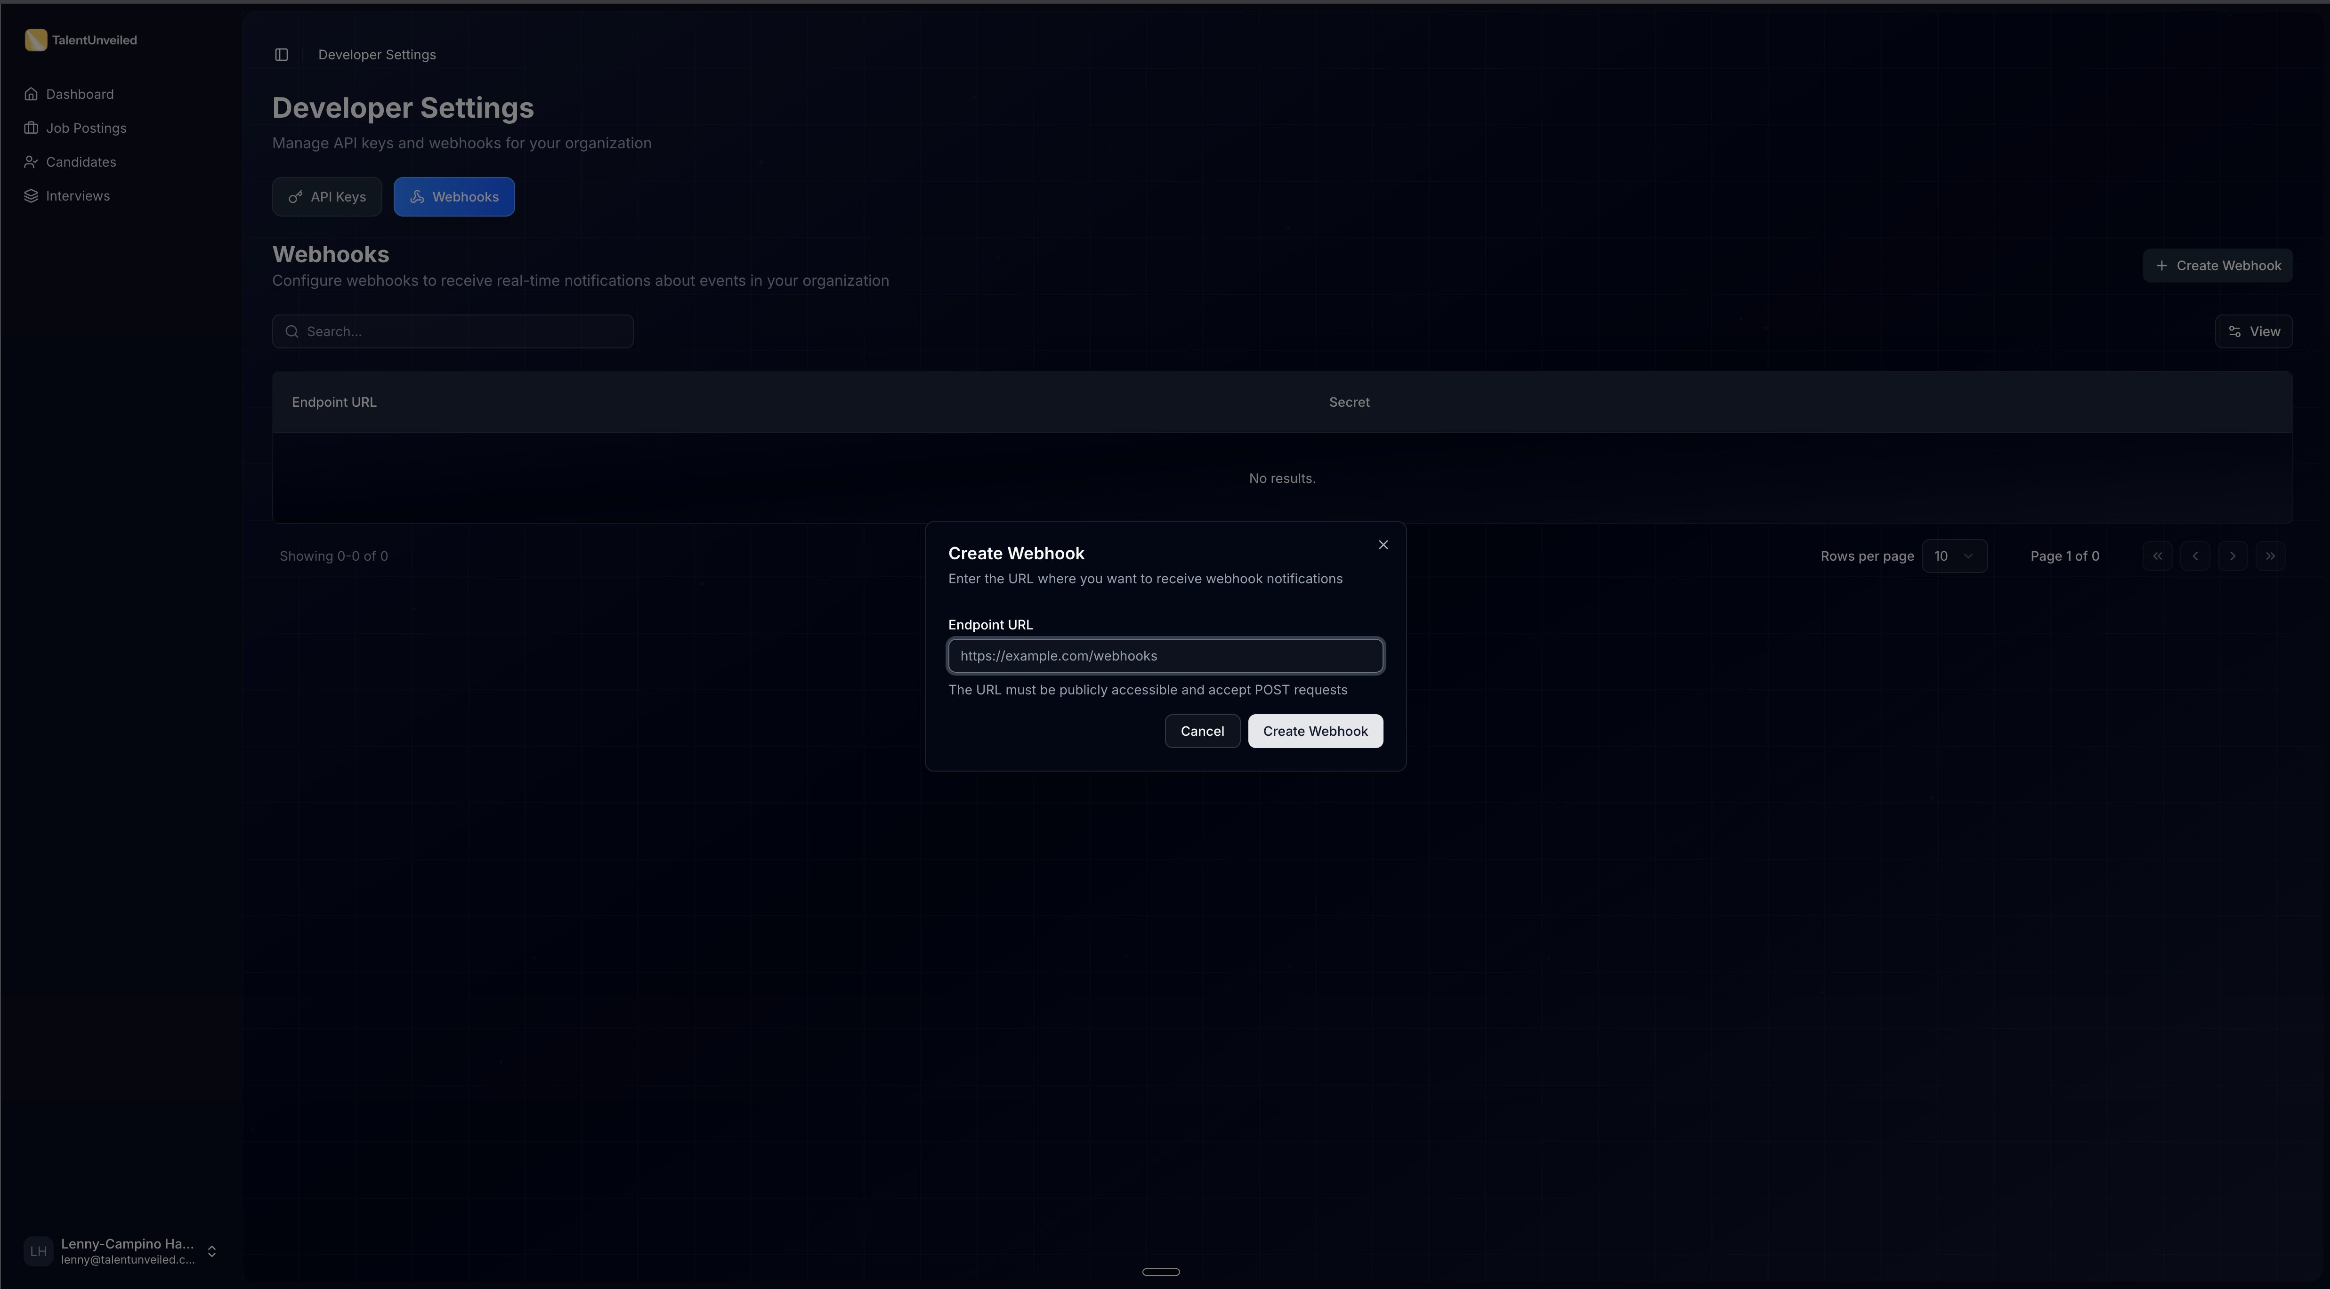The width and height of the screenshot is (2330, 1289).
Task: Click the LH user avatar
Action: (x=38, y=1251)
